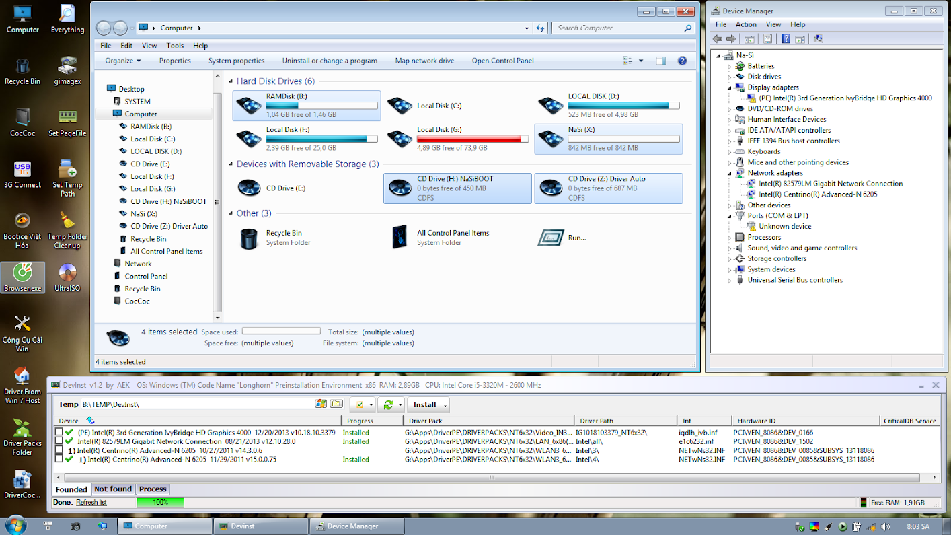This screenshot has width=951, height=535.
Task: Click the folder browse icon in DevInst Temp field
Action: coord(336,404)
